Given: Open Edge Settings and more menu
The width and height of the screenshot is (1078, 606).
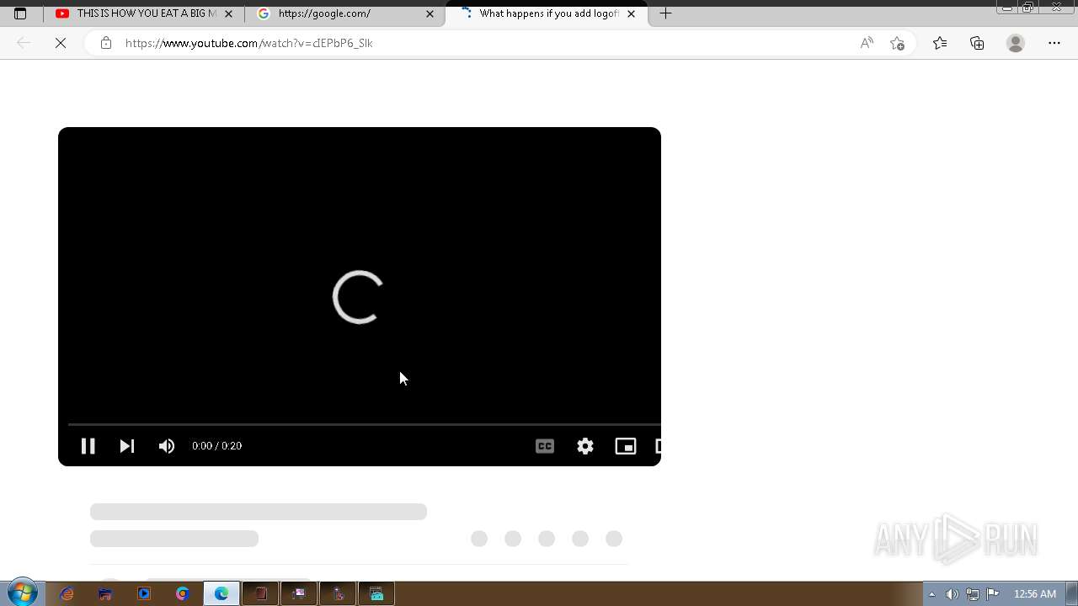Looking at the screenshot, I should [x=1054, y=43].
